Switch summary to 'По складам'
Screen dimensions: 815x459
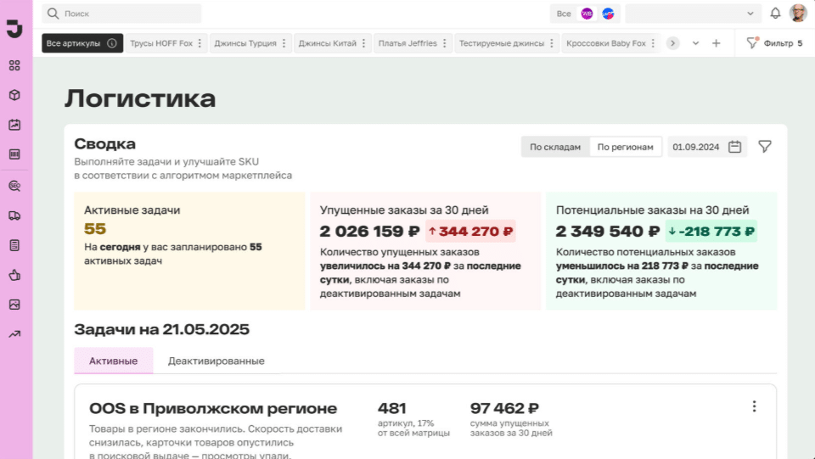click(x=555, y=147)
